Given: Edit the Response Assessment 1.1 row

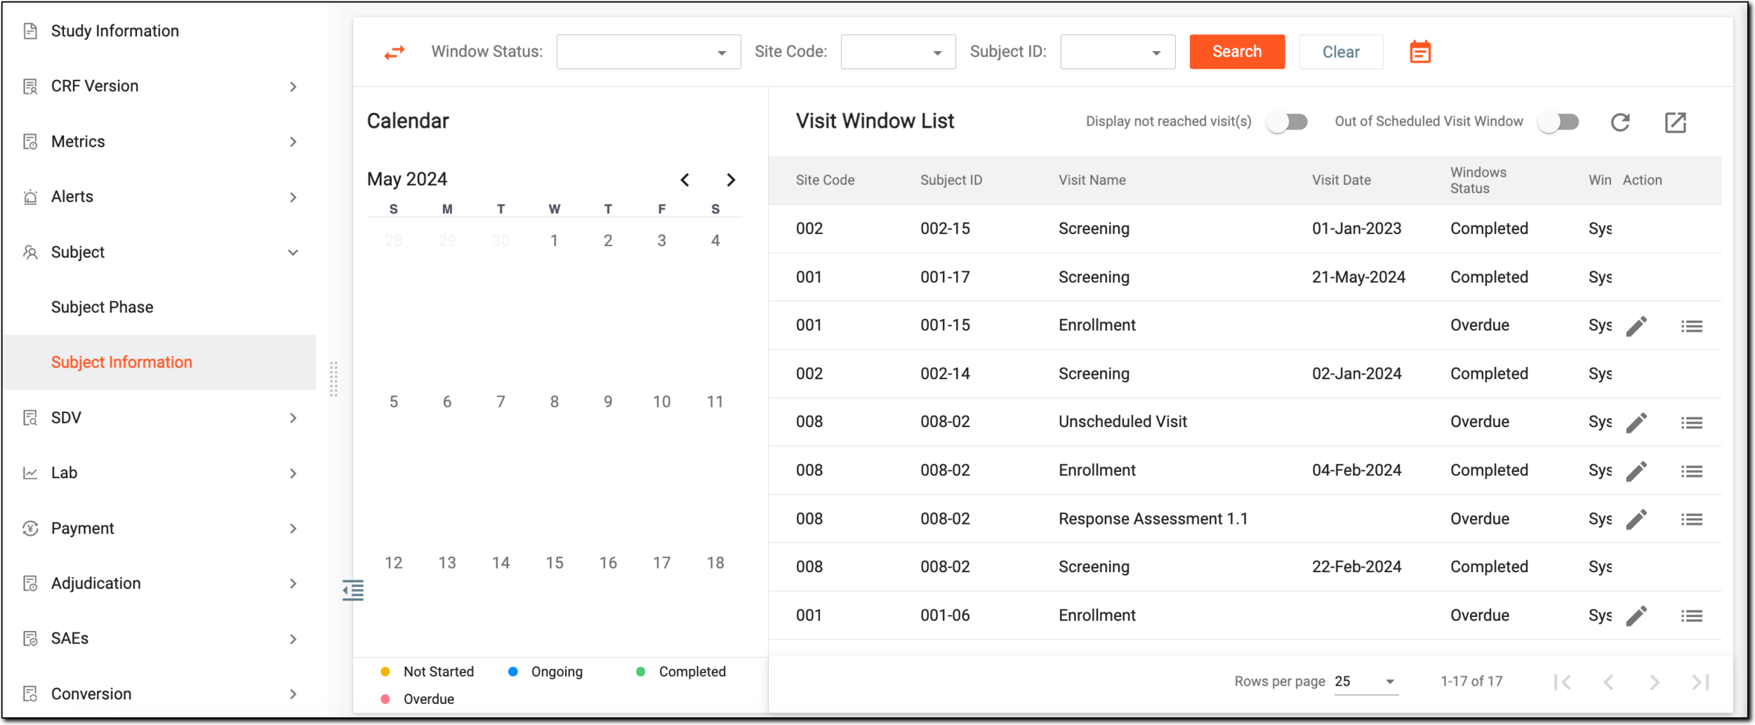Looking at the screenshot, I should tap(1636, 520).
